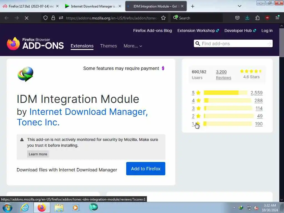Open the Extension Workshop link
This screenshot has height=213, width=284.
pyautogui.click(x=198, y=31)
